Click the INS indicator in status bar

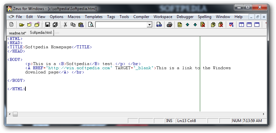(x=169, y=121)
